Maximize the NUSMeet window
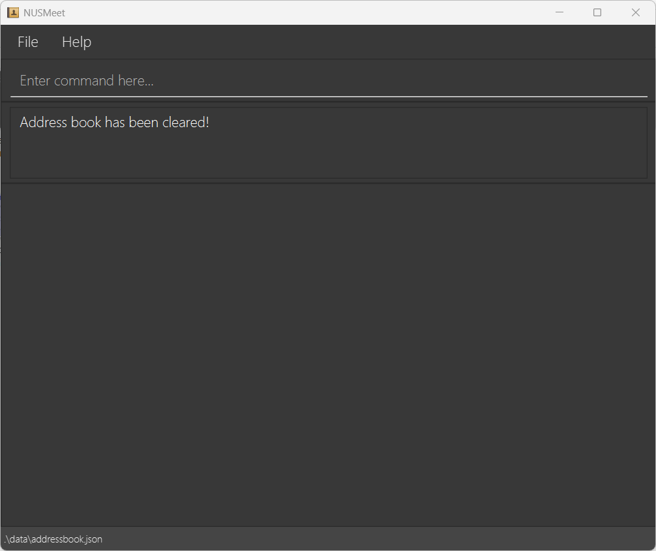Viewport: 656px width, 551px height. point(597,12)
